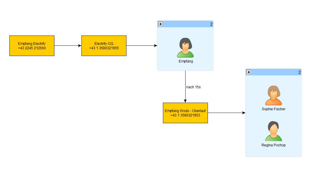The height and width of the screenshot is (176, 322).
Task: Select the Empfang Wodo - Überlauf node
Action: click(186, 113)
